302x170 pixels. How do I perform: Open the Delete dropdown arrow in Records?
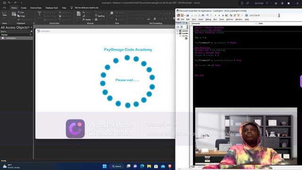coord(93,20)
